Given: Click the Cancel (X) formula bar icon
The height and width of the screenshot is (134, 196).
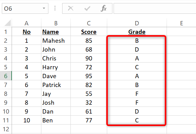Looking at the screenshot, I should tap(71, 9).
